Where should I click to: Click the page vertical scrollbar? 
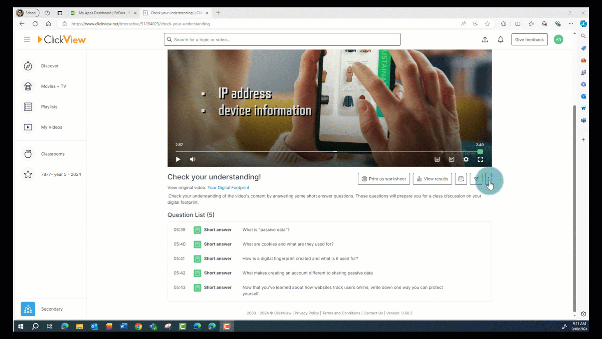point(574,209)
